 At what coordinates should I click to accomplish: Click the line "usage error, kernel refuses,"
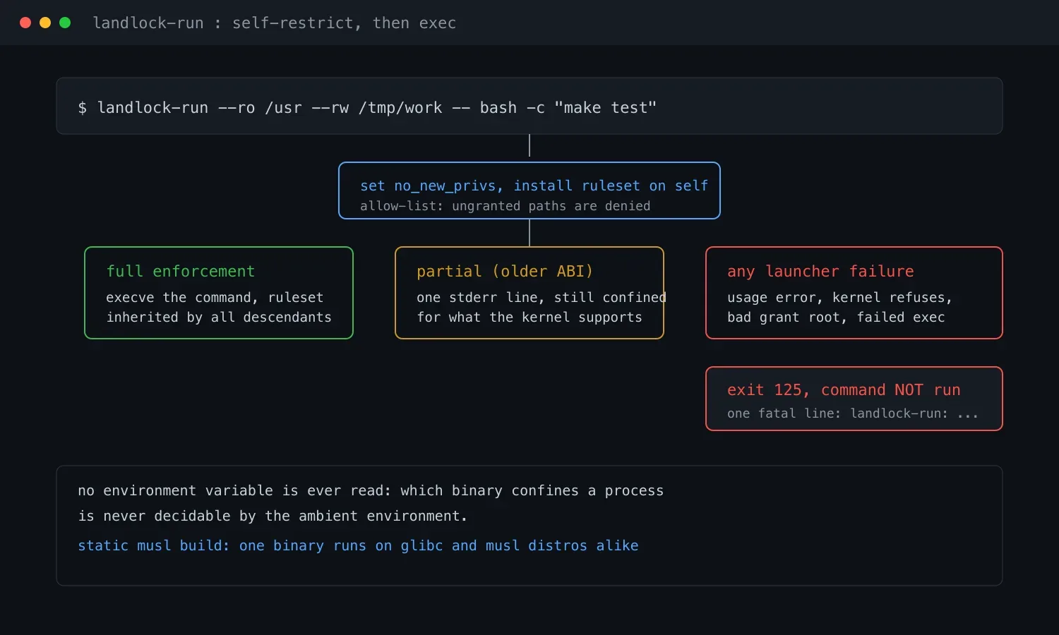839,298
